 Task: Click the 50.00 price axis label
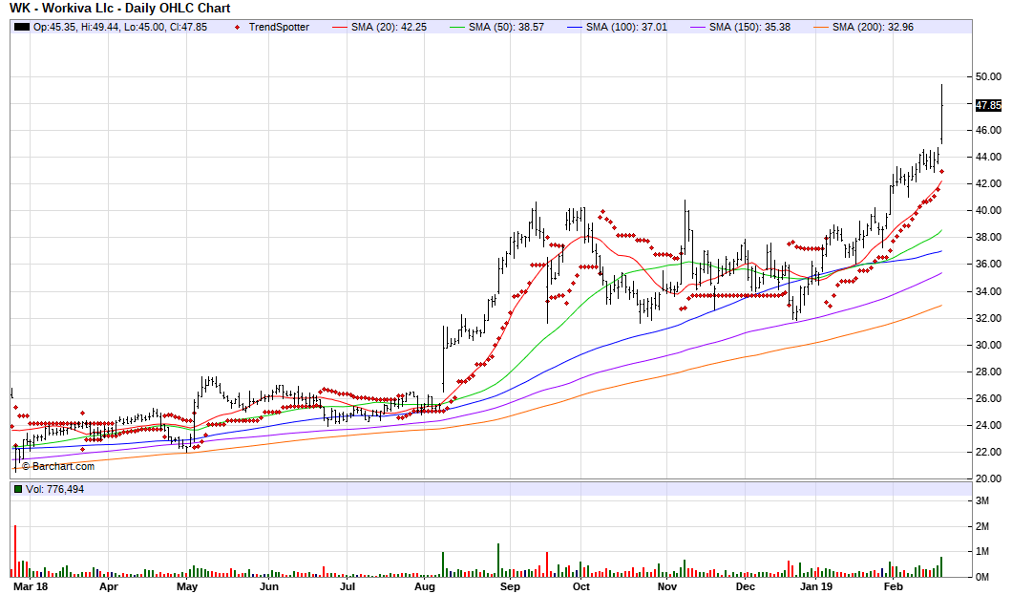click(x=988, y=76)
